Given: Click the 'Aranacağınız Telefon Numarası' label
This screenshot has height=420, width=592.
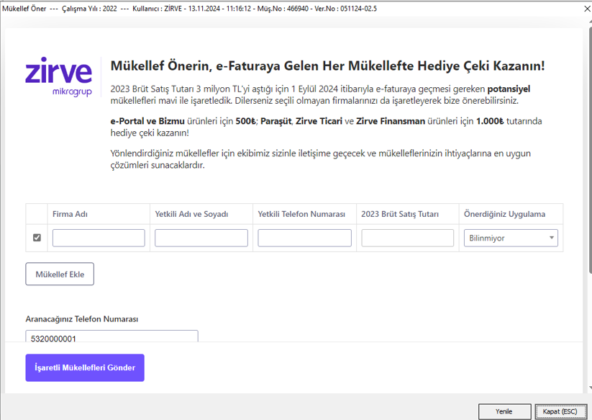Looking at the screenshot, I should (x=82, y=318).
